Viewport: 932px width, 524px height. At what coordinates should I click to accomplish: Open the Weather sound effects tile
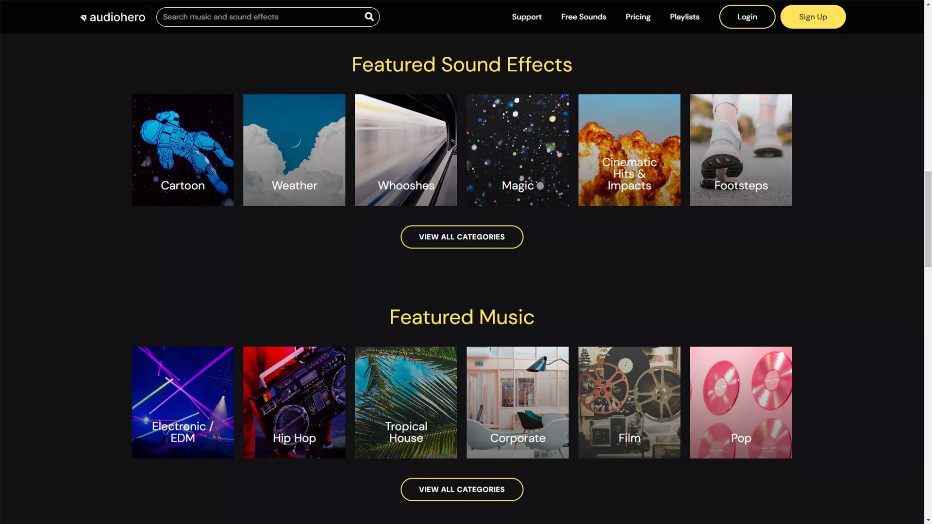point(294,150)
